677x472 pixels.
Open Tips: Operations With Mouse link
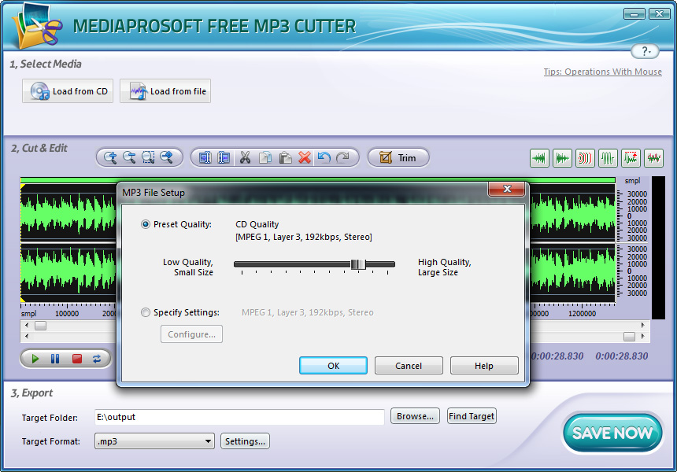point(602,72)
